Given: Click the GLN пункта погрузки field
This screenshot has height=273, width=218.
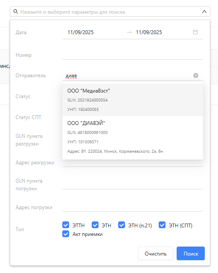Looking at the screenshot, I should pos(133,185).
